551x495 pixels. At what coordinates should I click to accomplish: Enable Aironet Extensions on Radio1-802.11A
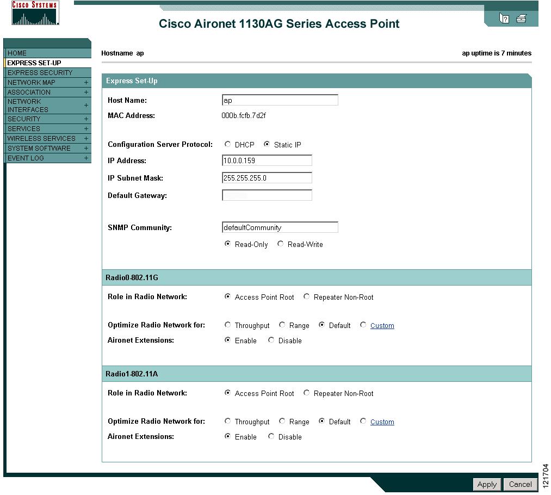pos(228,436)
